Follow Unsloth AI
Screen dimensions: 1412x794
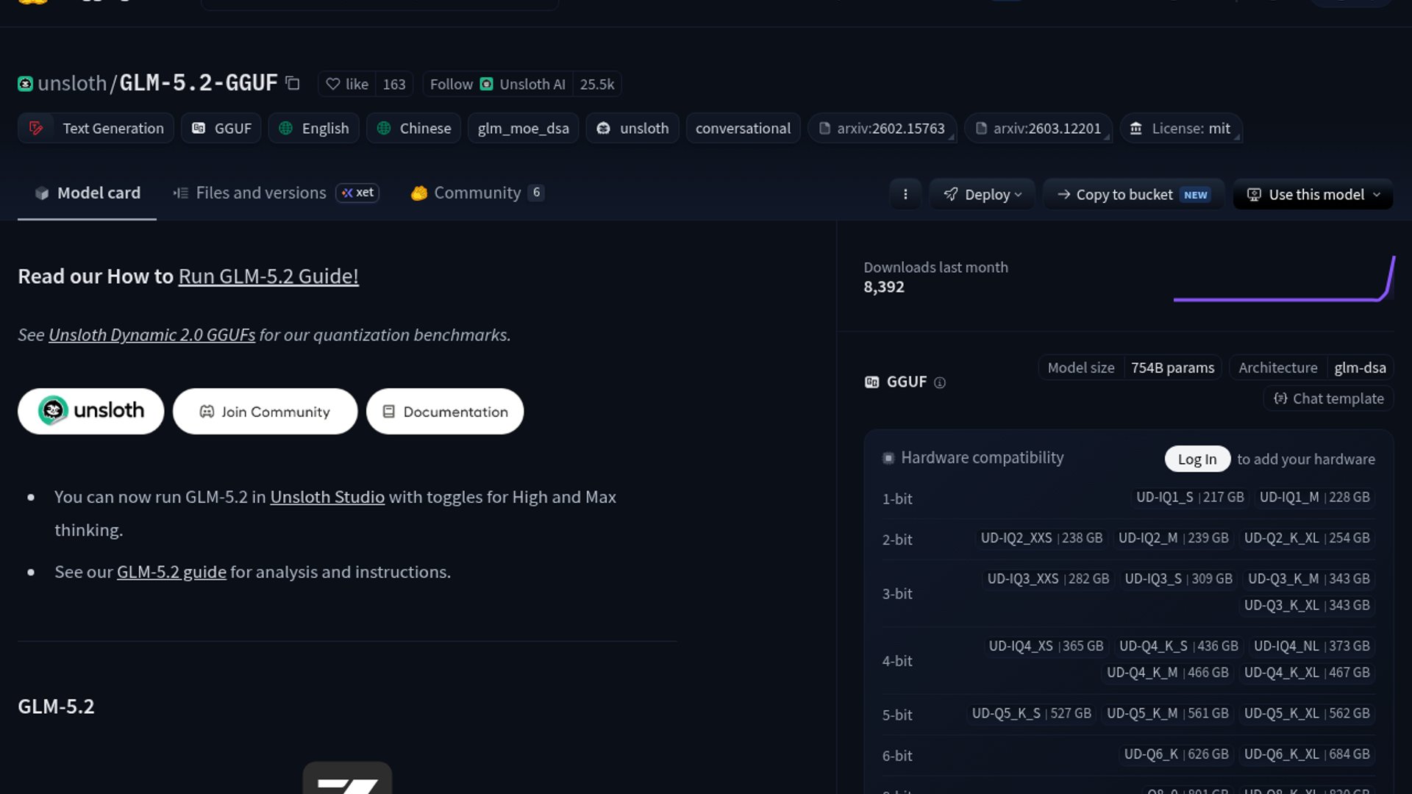click(x=498, y=84)
